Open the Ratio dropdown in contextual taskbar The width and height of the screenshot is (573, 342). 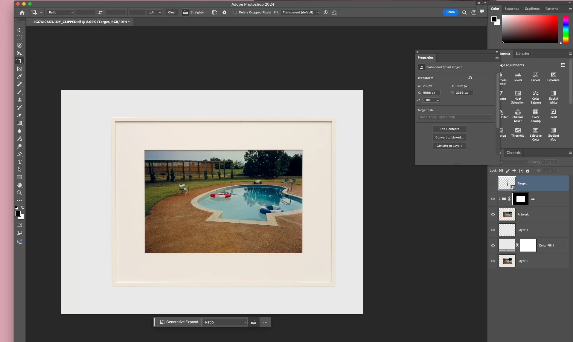(x=225, y=322)
